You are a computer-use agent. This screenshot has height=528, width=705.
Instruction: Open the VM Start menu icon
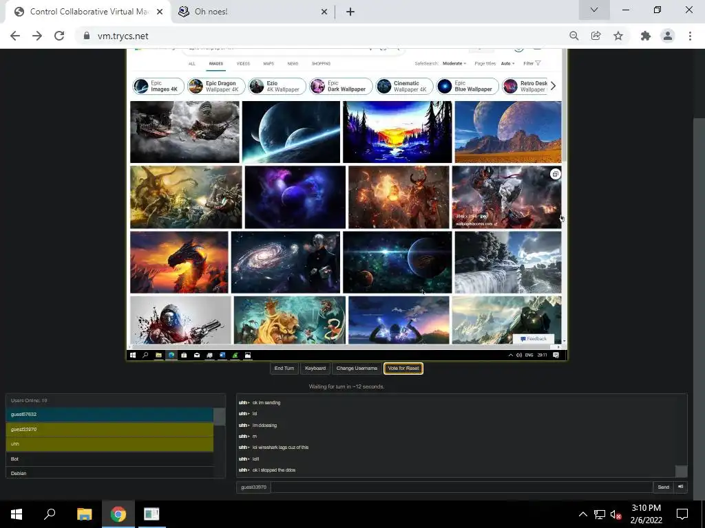coord(133,355)
